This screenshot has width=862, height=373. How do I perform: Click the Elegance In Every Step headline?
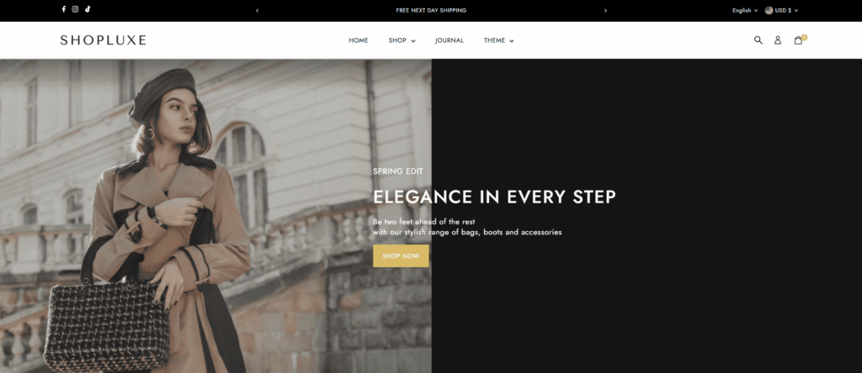point(494,197)
